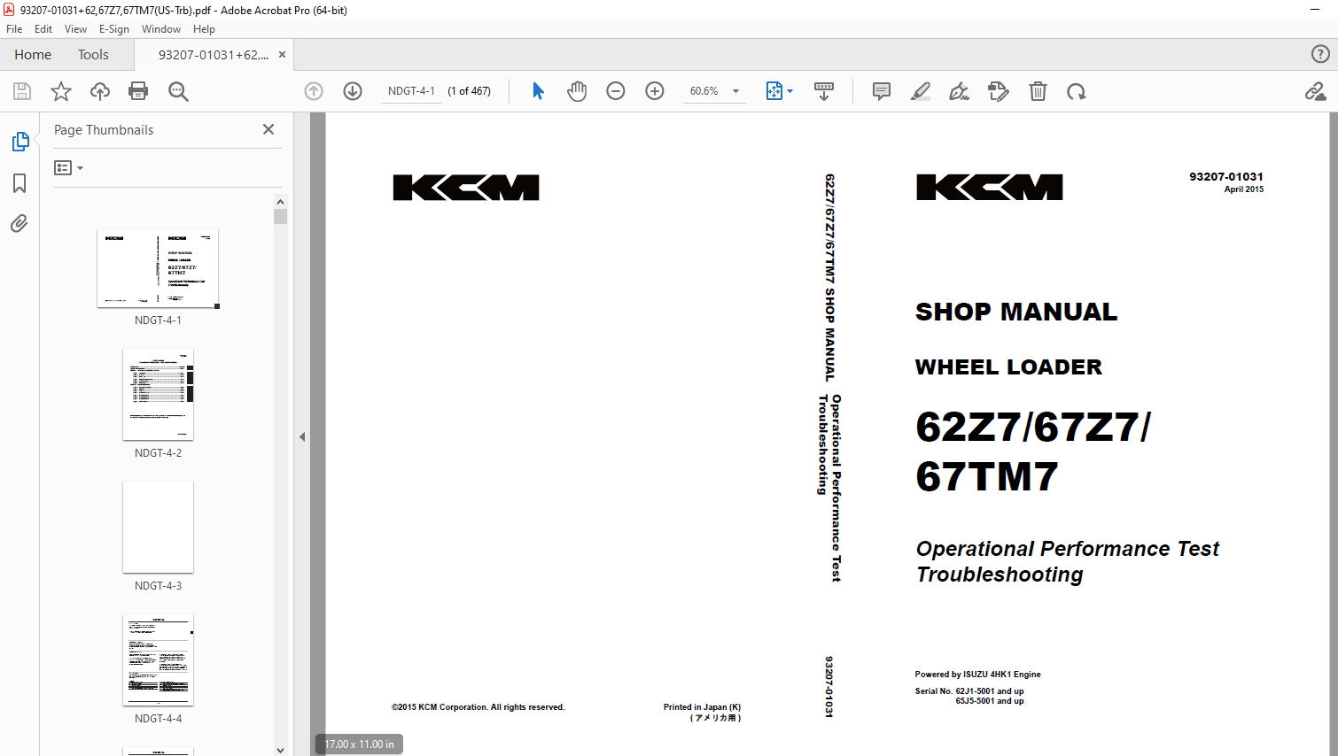Choose the Highlight text tool
The height and width of the screenshot is (756, 1338).
click(921, 91)
